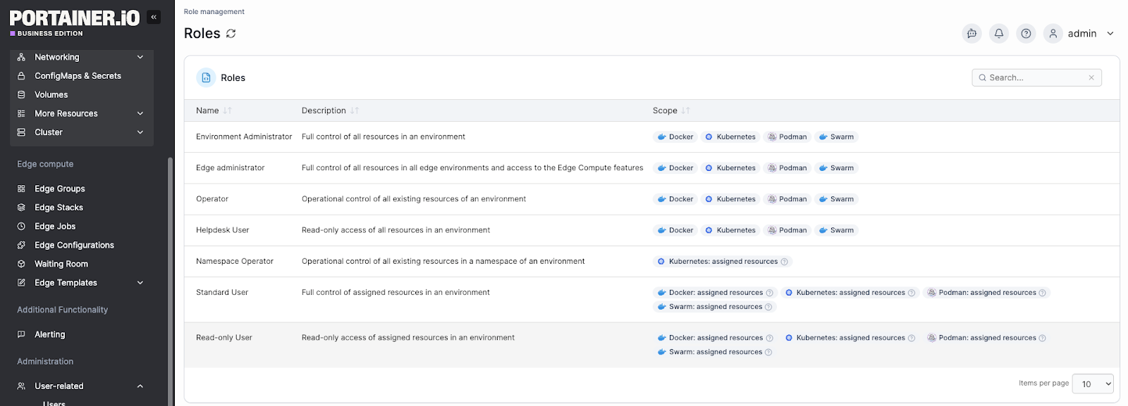The image size is (1128, 406).
Task: Click the feedback chat icon in header
Action: click(971, 34)
